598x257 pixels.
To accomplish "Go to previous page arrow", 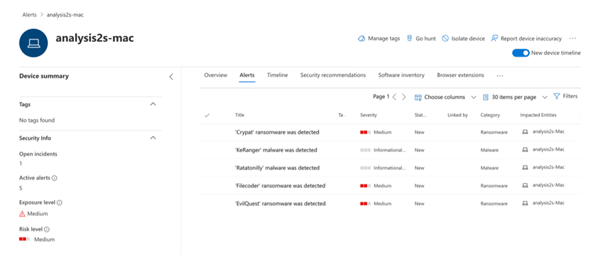I will click(x=395, y=97).
